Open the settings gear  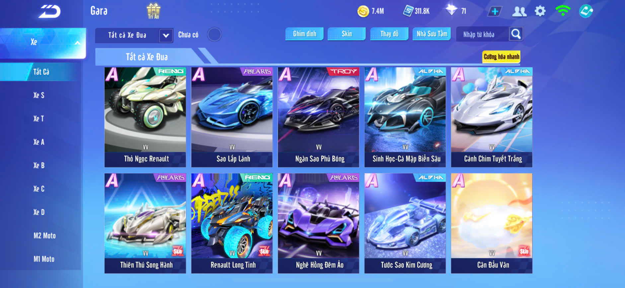tap(540, 11)
